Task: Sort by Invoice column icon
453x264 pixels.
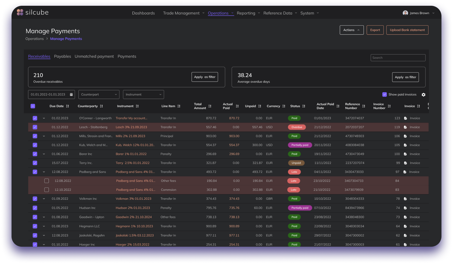Action: pos(419,106)
